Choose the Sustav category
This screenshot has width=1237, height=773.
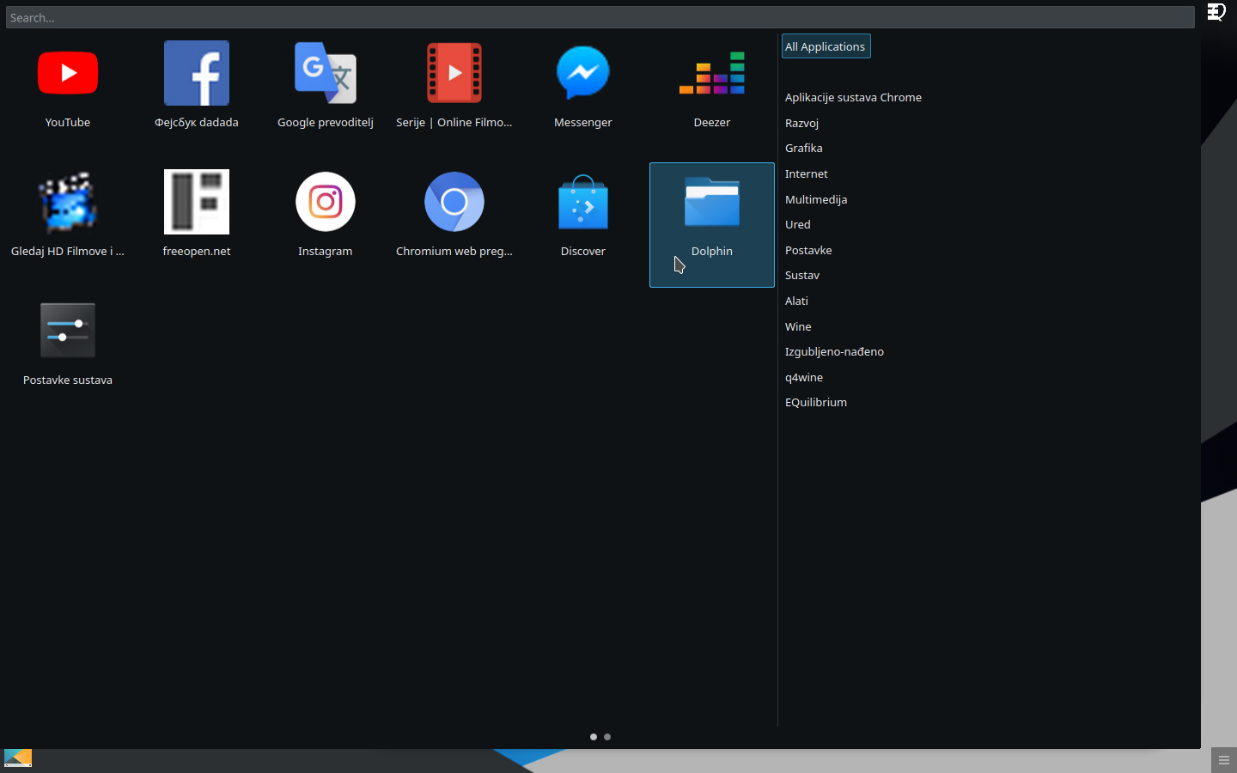(x=801, y=275)
